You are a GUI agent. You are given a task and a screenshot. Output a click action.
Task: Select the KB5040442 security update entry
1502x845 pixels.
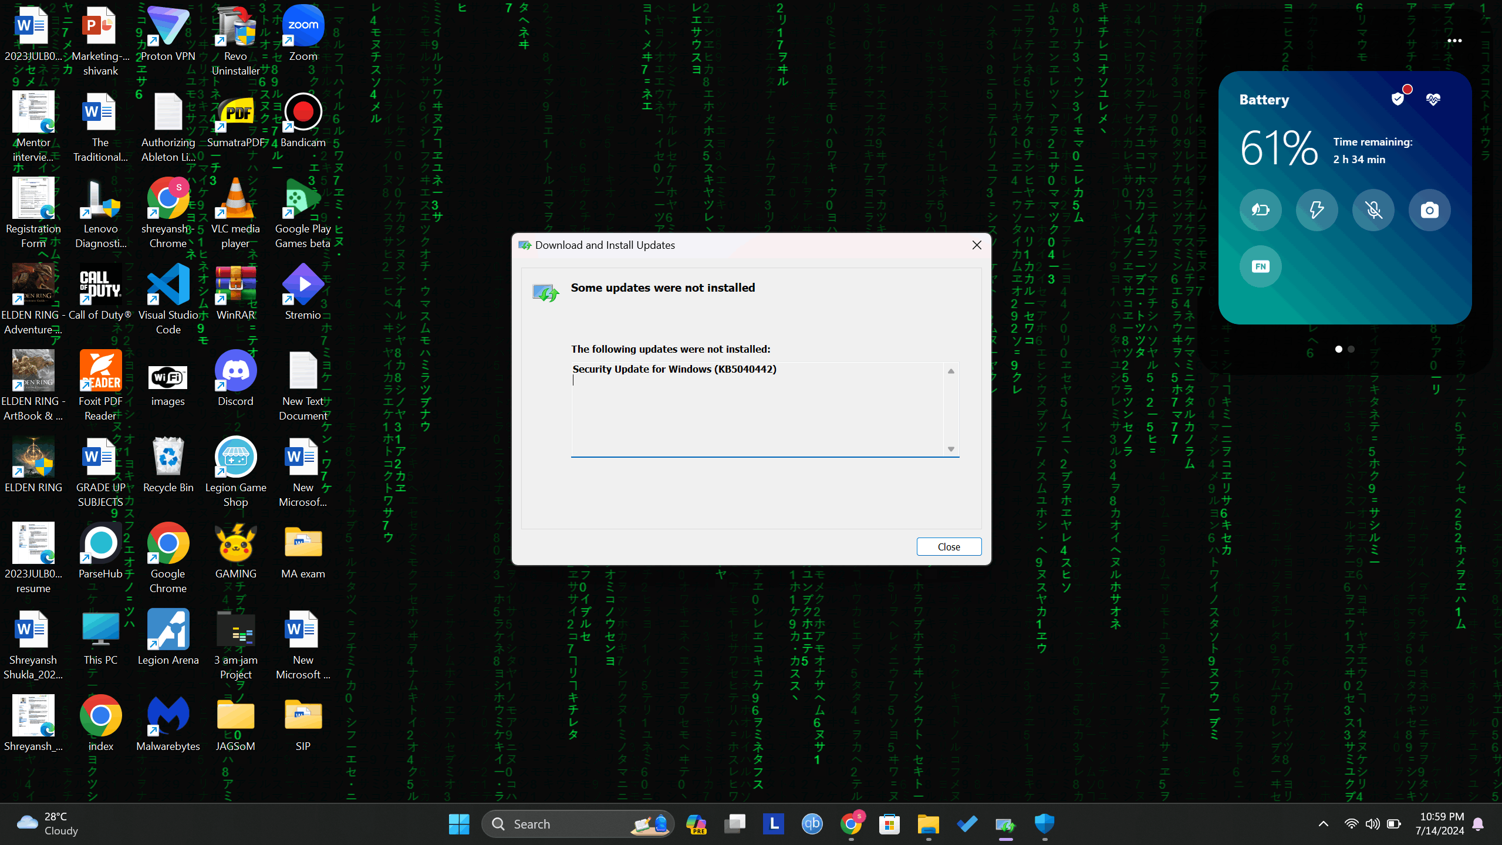tap(674, 369)
